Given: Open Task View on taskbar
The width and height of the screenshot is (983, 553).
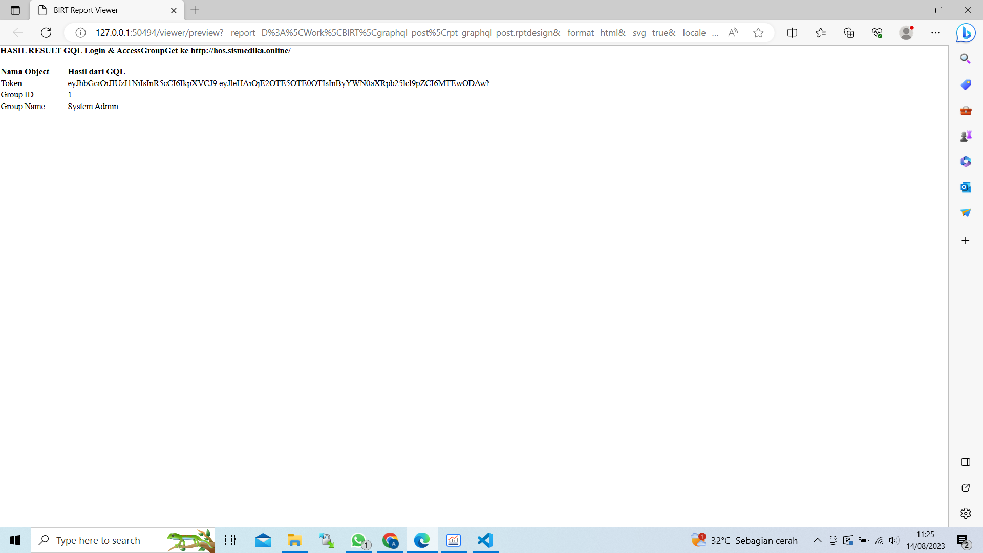Looking at the screenshot, I should pyautogui.click(x=230, y=540).
